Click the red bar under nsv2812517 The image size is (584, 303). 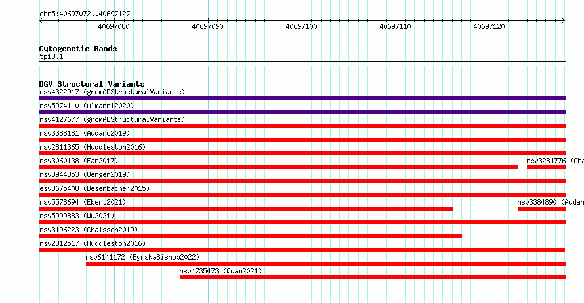pos(302,250)
